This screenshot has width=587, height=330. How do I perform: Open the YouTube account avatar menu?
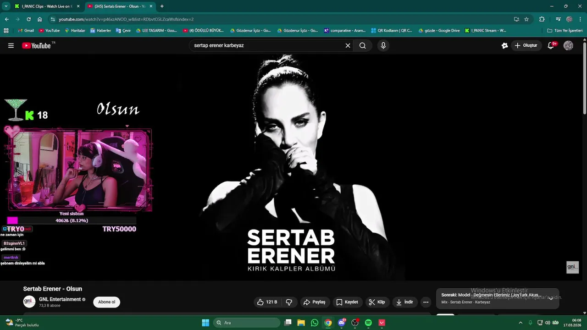(568, 45)
